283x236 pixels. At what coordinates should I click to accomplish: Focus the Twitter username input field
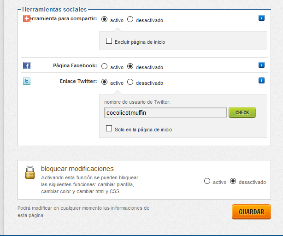(165, 112)
